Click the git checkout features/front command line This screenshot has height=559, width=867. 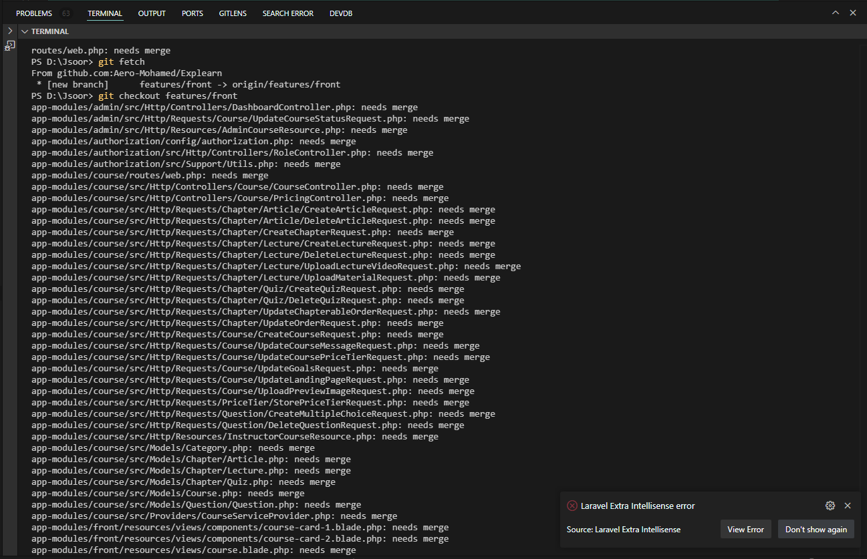point(167,96)
